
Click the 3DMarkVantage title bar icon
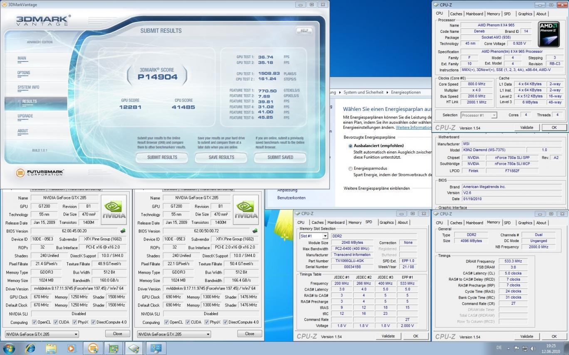[x=4, y=5]
